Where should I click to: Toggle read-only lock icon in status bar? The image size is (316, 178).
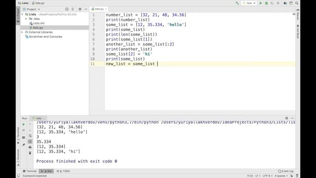point(291,176)
